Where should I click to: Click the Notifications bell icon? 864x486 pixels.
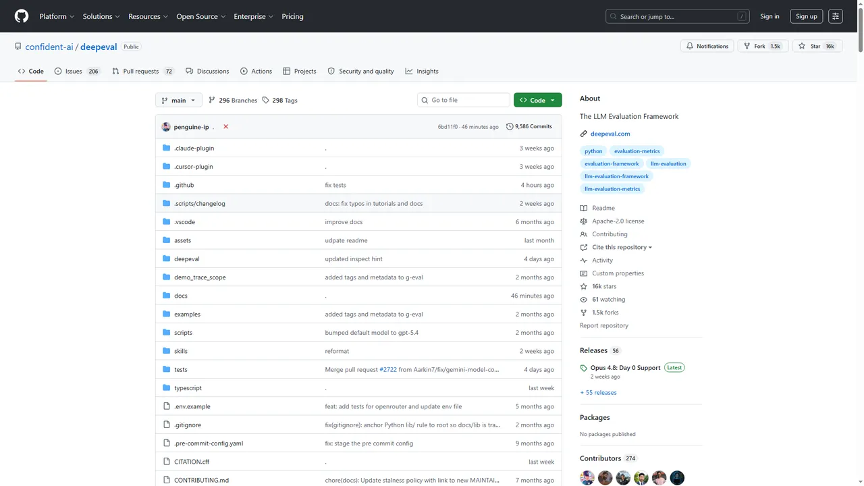point(690,46)
